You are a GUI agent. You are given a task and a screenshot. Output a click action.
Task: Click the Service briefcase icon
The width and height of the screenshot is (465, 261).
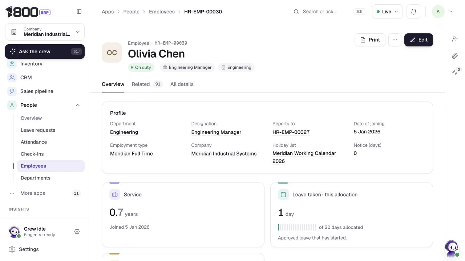[115, 195]
